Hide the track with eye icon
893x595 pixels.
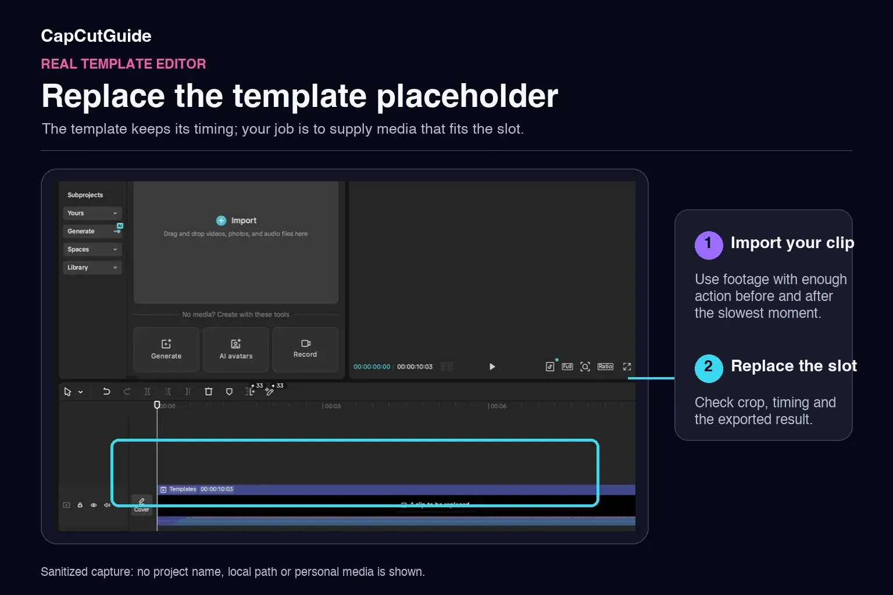[94, 505]
